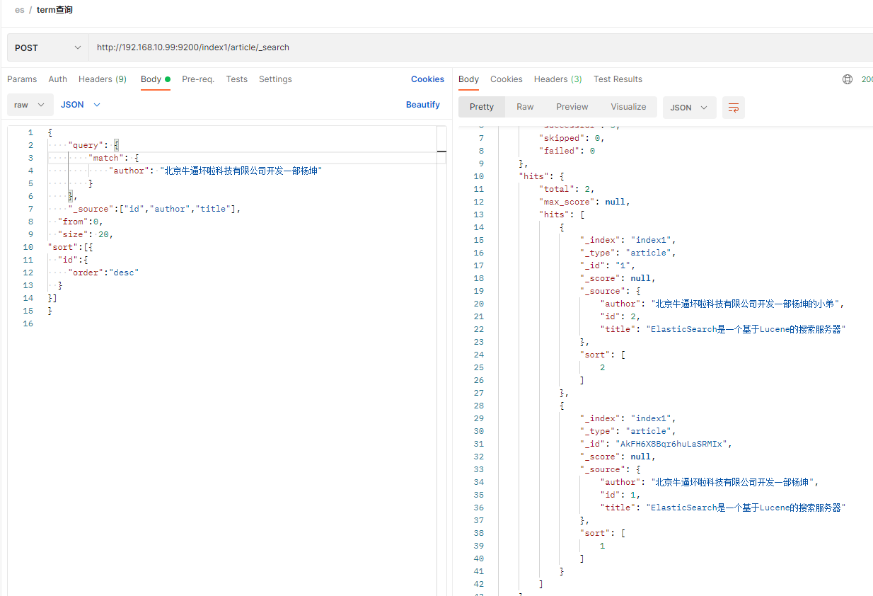This screenshot has width=873, height=596.
Task: Open the JSON language dropdown in request body
Action: point(81,105)
